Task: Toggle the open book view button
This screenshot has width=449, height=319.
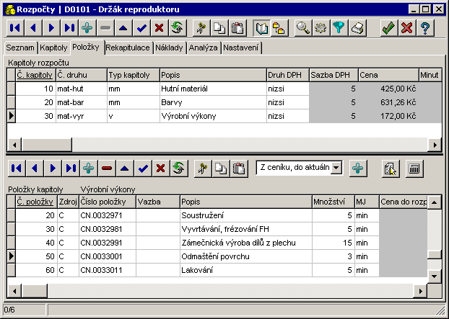Action: (261, 28)
